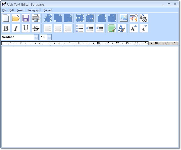Open the Paragraph menu
The width and height of the screenshot is (181, 150).
tap(34, 10)
